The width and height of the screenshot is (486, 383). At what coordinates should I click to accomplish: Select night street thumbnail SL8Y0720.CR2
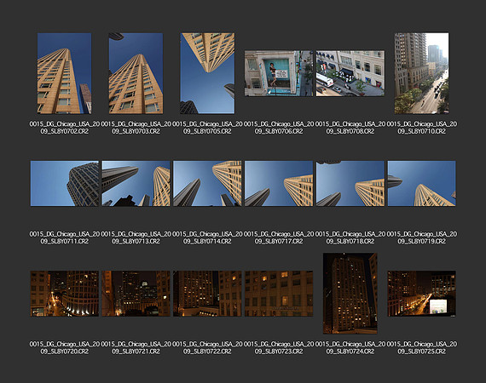pyautogui.click(x=65, y=294)
